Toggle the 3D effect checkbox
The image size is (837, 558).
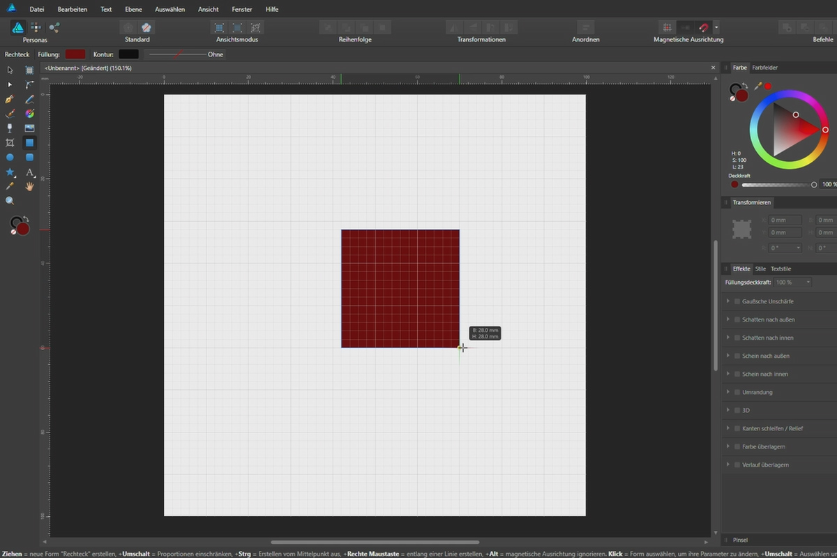click(x=737, y=410)
